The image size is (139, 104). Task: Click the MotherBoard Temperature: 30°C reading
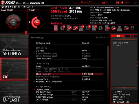[65, 18]
